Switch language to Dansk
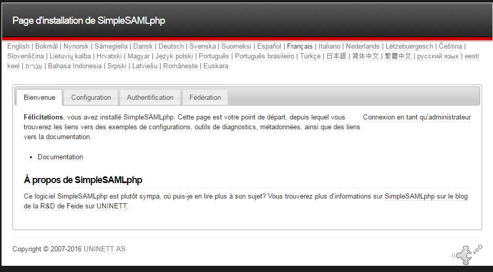The width and height of the screenshot is (493, 272). pyautogui.click(x=143, y=46)
